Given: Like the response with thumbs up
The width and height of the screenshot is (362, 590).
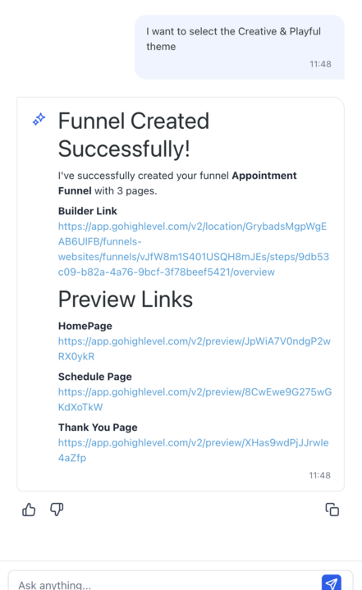Looking at the screenshot, I should [29, 510].
